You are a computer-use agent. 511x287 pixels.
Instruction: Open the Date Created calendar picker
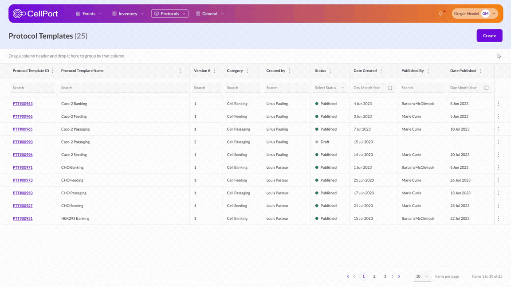(390, 88)
